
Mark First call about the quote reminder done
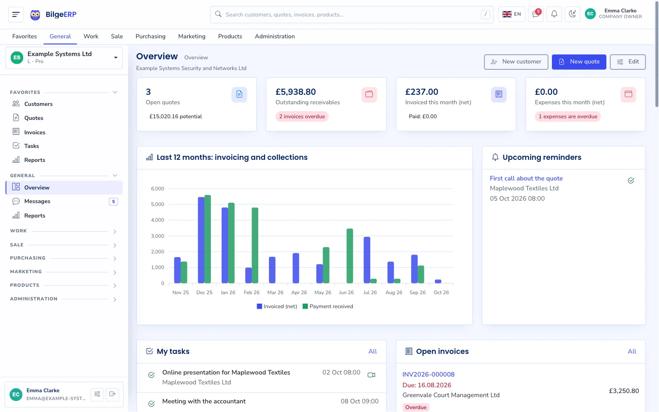coord(631,180)
